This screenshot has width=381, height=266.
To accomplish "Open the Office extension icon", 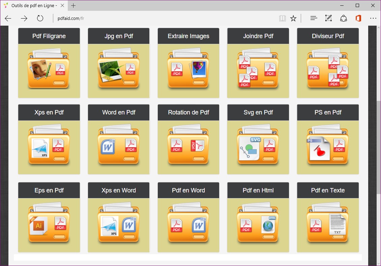I will [x=358, y=18].
